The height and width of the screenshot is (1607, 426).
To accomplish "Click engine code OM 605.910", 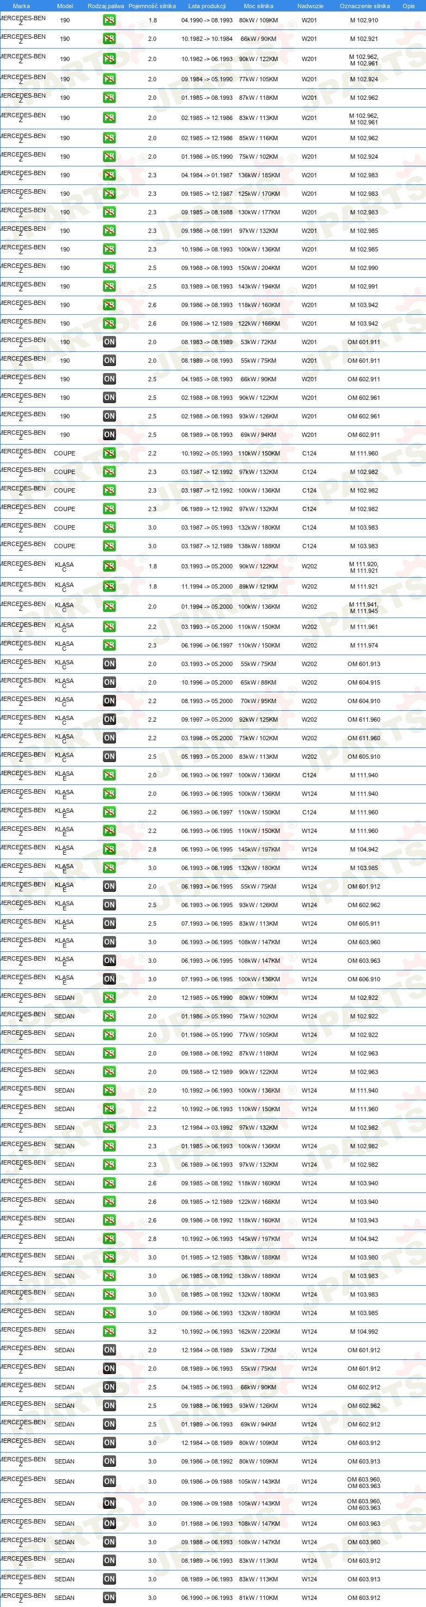I will coord(364,757).
